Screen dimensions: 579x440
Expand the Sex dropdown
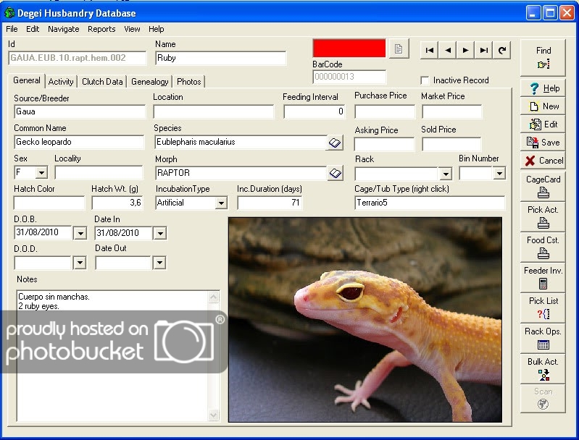pos(41,174)
